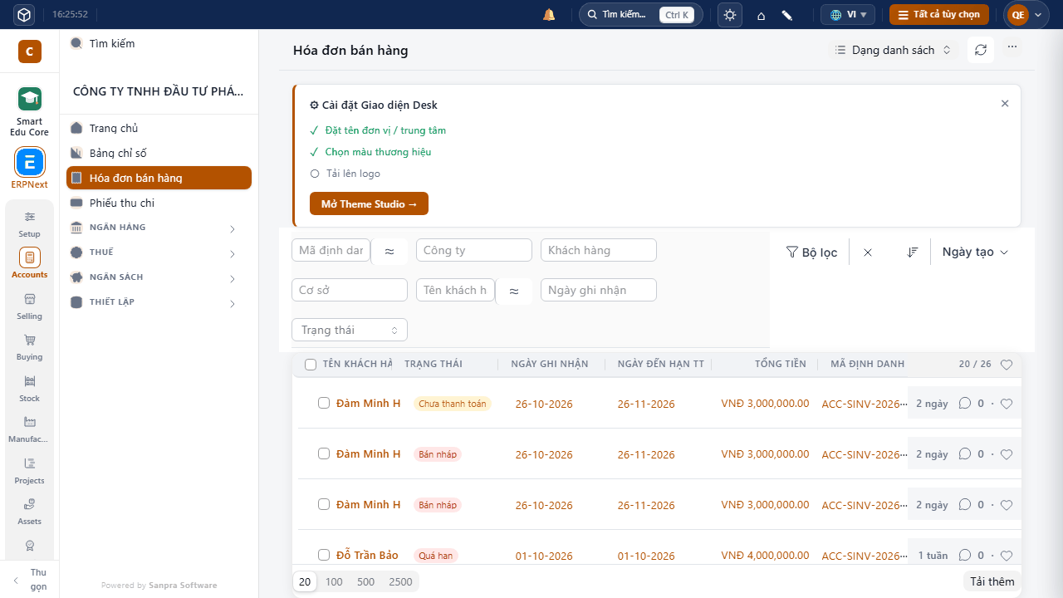
Task: Expand the THIẾT LẬP section
Action: 159,302
